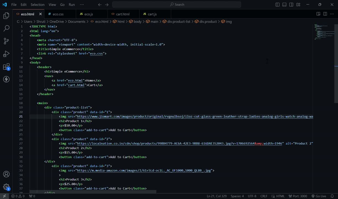Open the Manage gear settings icon
Viewport: 338px width, 199px height.
(x=6, y=187)
